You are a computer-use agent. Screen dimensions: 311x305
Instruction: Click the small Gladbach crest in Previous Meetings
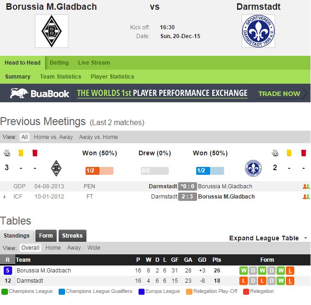click(56, 167)
